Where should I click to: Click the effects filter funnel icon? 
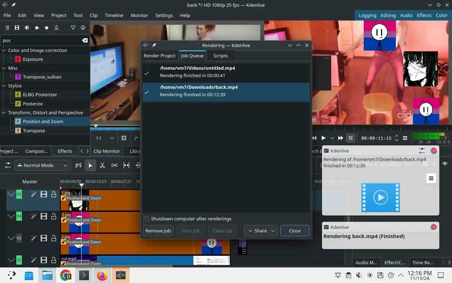pos(73,28)
